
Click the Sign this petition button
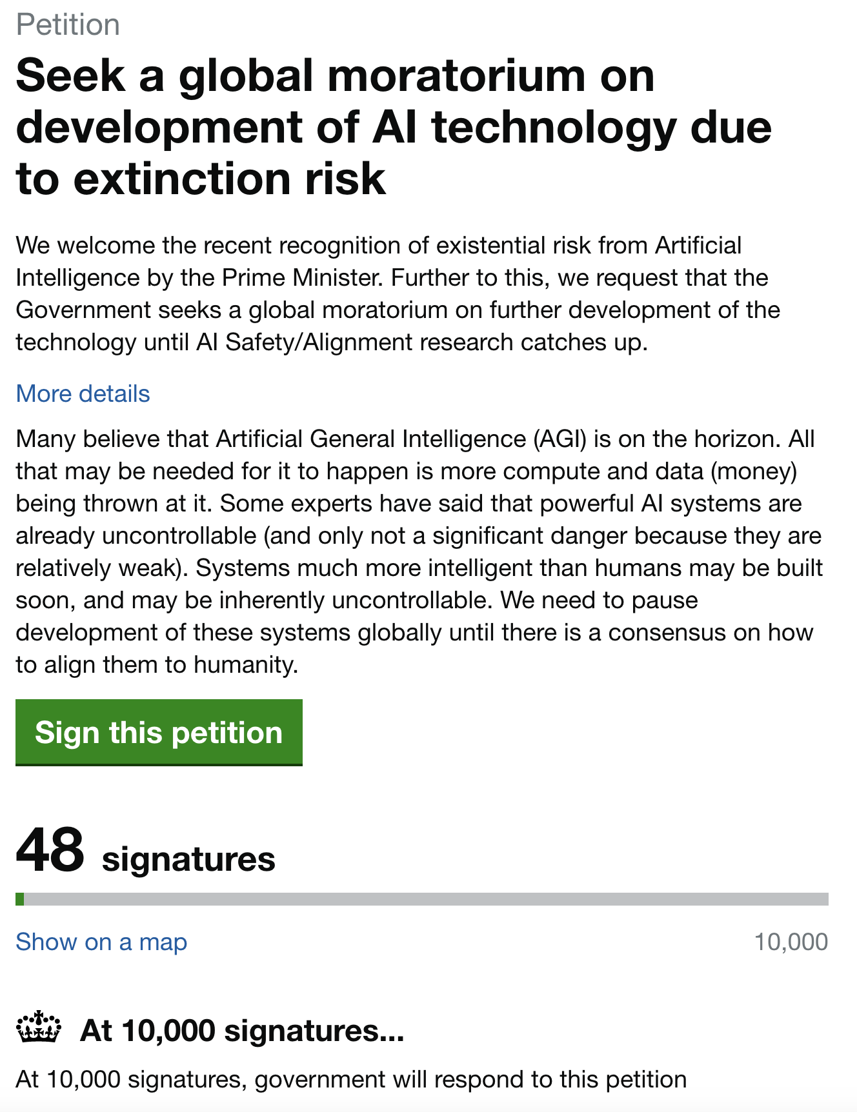coord(159,733)
